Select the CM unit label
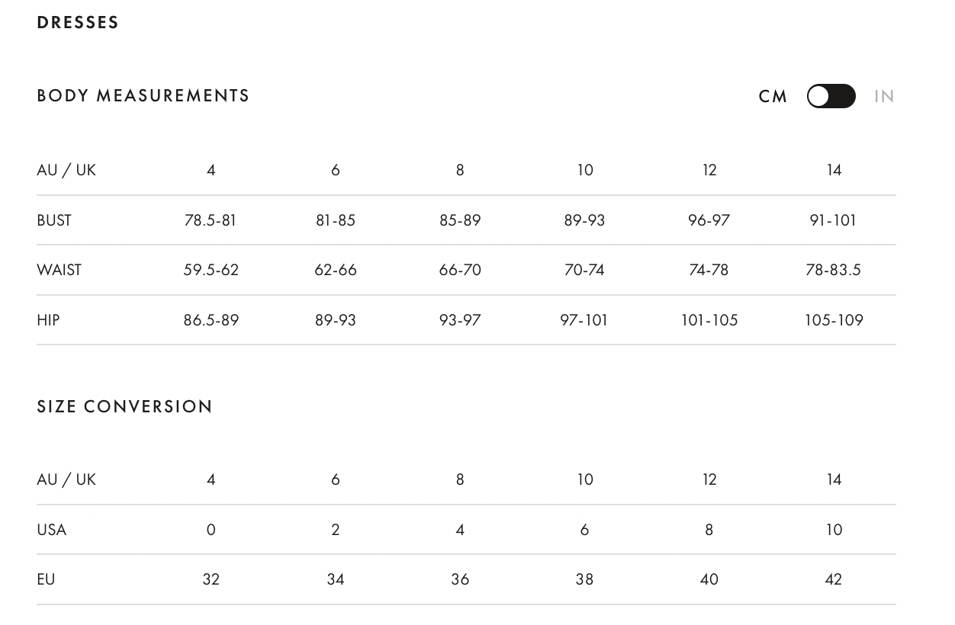This screenshot has height=625, width=955. coord(773,97)
